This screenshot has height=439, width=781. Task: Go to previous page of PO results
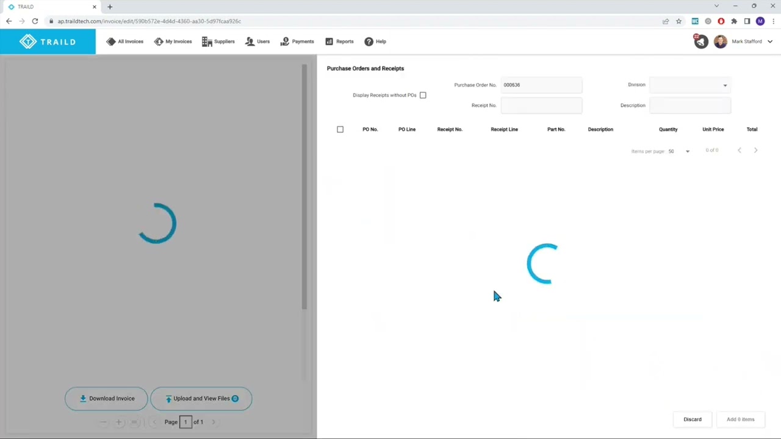(740, 150)
